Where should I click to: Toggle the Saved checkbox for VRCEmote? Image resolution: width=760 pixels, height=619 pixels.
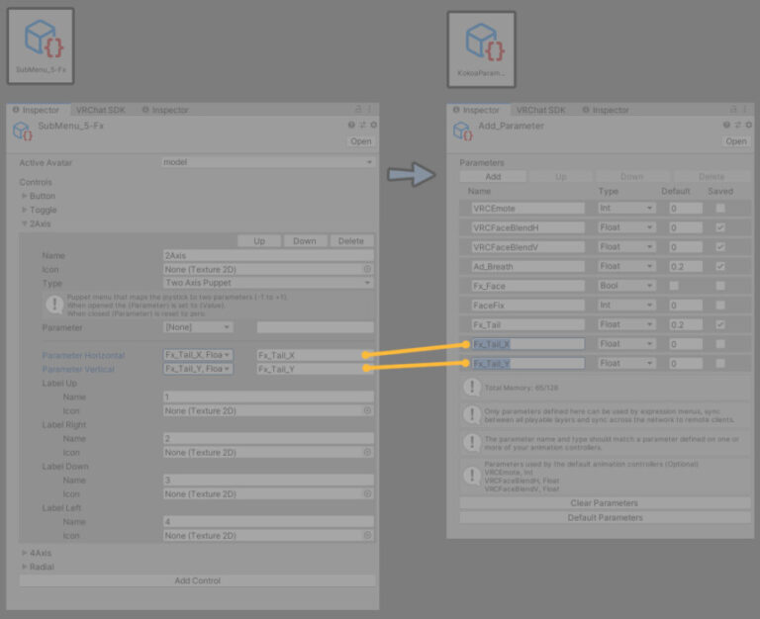tap(720, 209)
